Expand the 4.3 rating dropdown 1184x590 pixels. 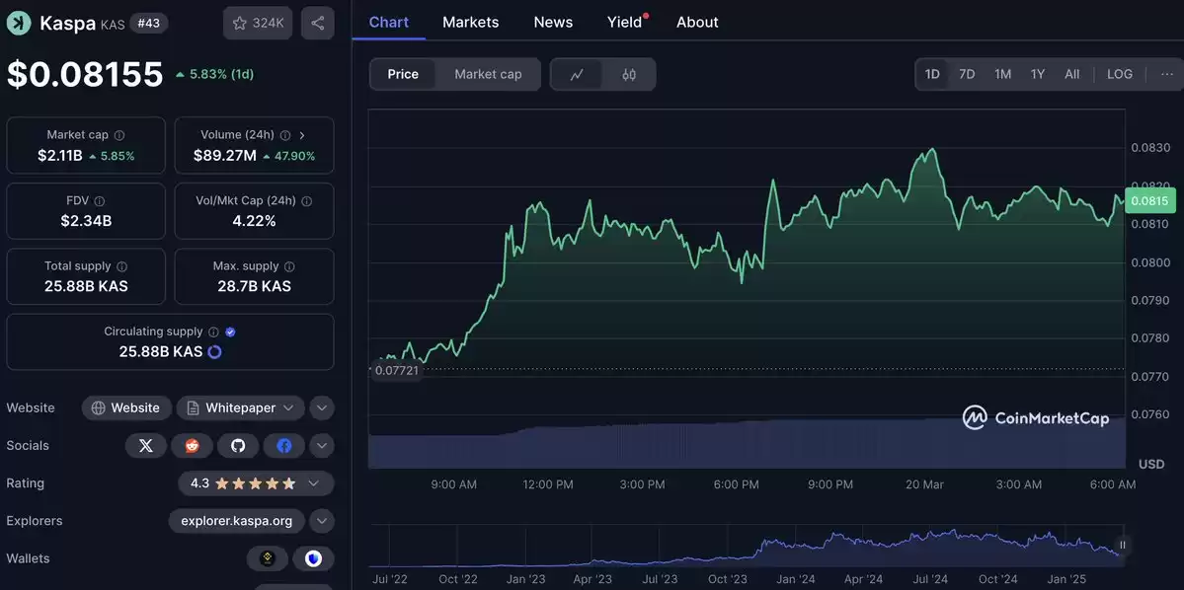tap(256, 483)
